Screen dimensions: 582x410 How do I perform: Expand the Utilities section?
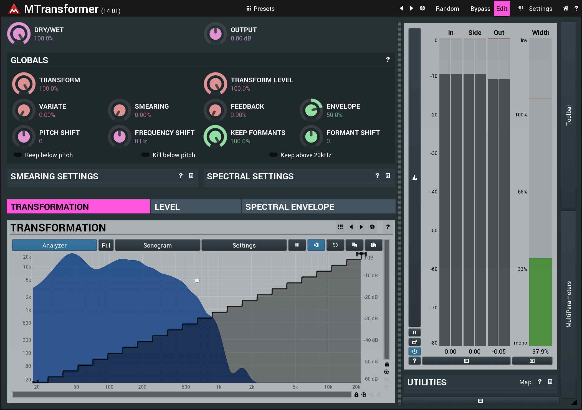[x=550, y=382]
